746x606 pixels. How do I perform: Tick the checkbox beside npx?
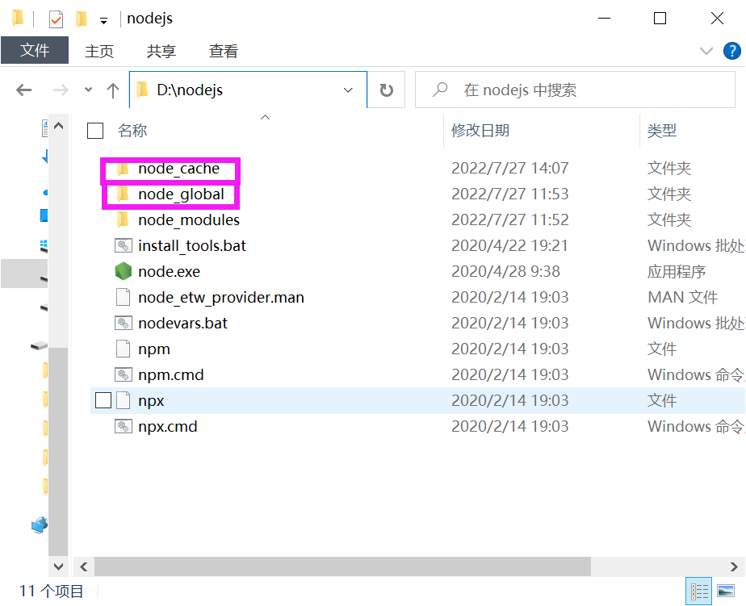(x=103, y=400)
